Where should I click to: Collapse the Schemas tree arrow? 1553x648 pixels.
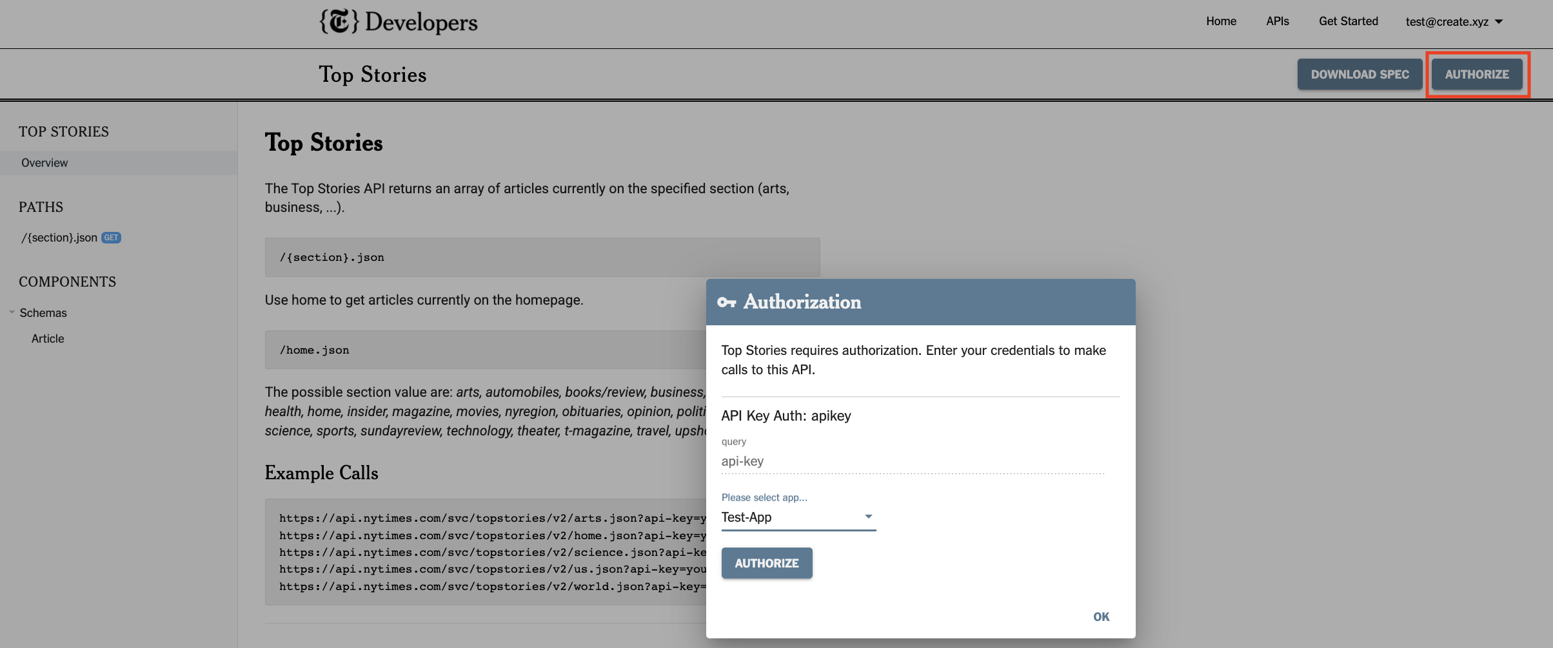(12, 312)
